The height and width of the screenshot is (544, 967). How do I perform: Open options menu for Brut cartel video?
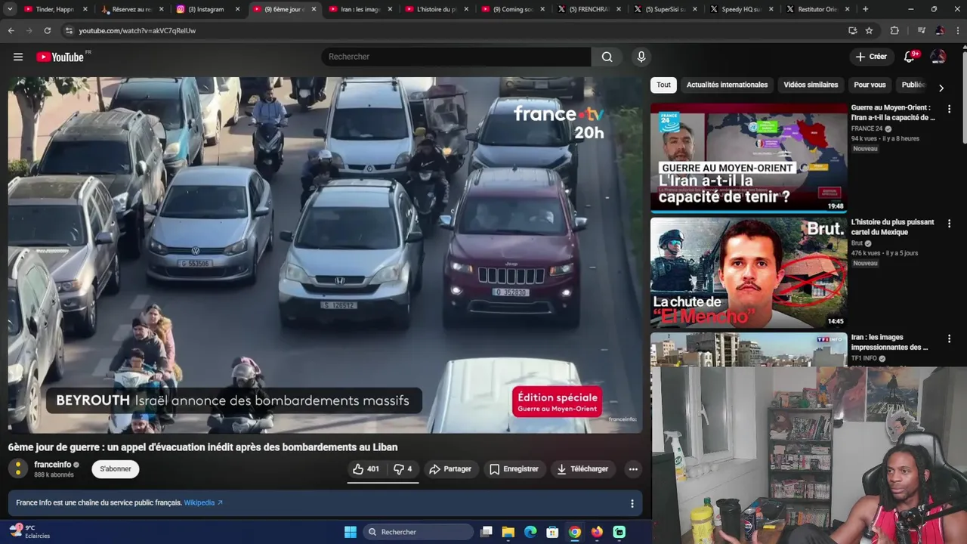click(949, 224)
